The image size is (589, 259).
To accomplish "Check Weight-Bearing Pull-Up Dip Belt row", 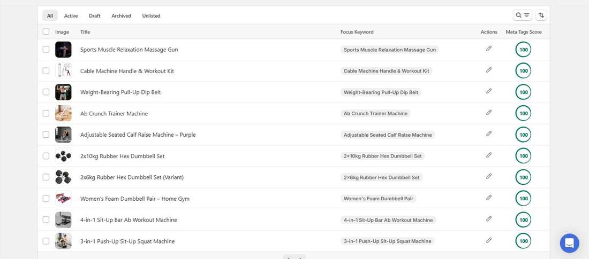I will 46,92.
